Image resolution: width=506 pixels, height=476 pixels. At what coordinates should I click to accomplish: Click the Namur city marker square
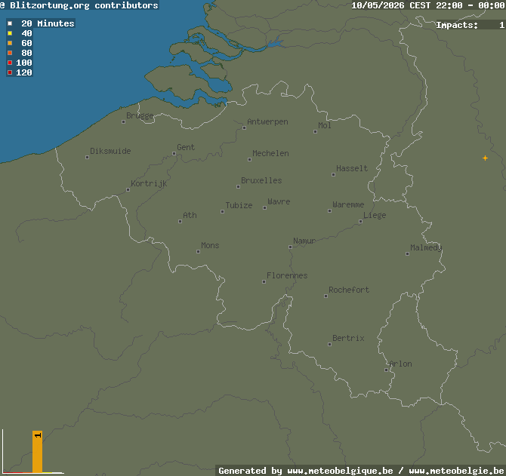[x=290, y=247]
